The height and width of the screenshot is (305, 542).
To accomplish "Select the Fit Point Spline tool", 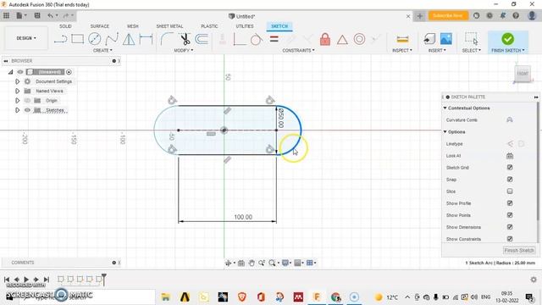I will tap(112, 39).
